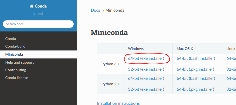Click the Miniconda page heading
Viewport: 236px width, 105px height.
(109, 32)
